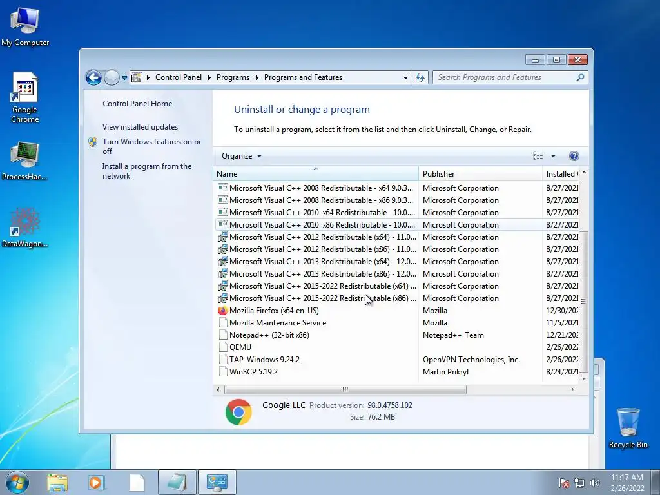Click the Show desktop button

click(x=655, y=482)
